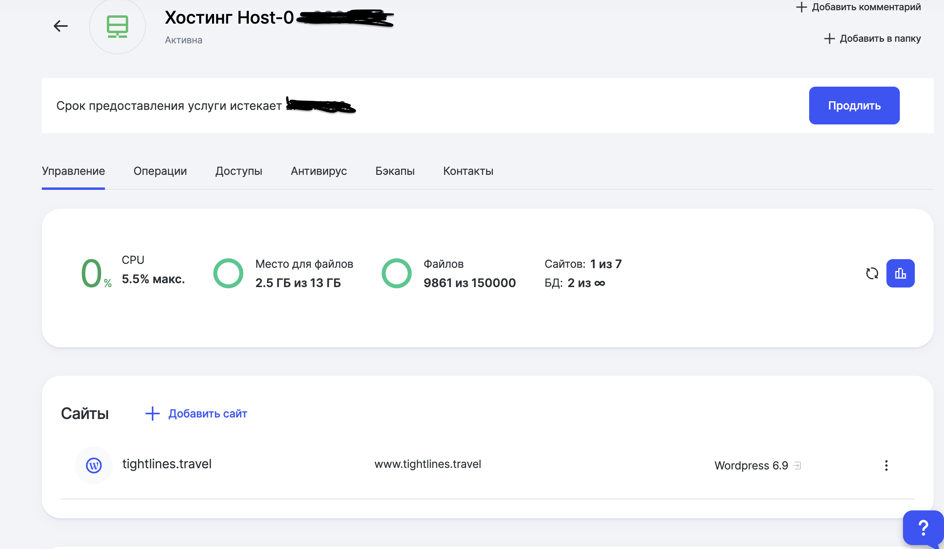Click the refresh statistics icon

click(x=872, y=273)
